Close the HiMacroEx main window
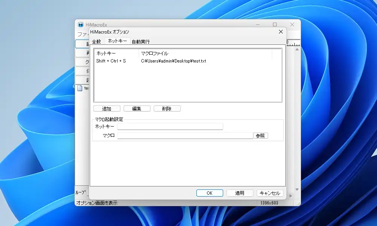 292,24
